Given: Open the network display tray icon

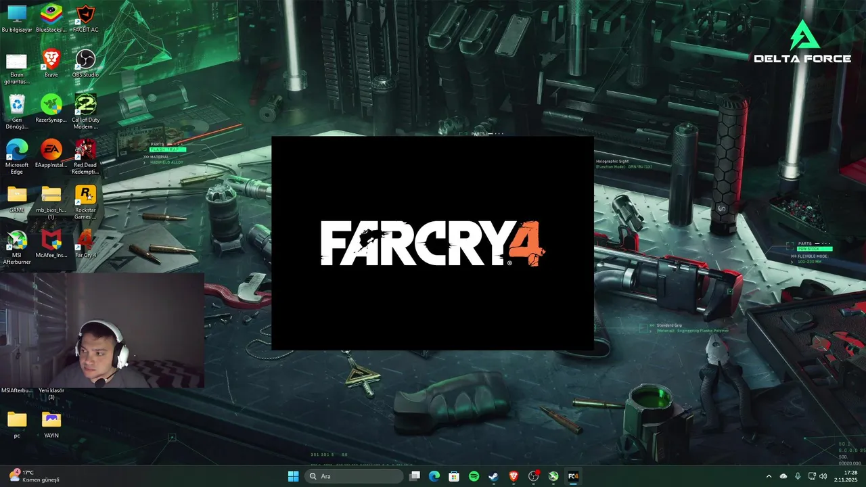Looking at the screenshot, I should pos(811,476).
